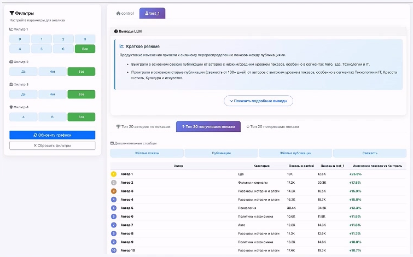This screenshot has width=413, height=257.
Task: Click +10.7% change value for Автор 10
Action: [x=356, y=250]
